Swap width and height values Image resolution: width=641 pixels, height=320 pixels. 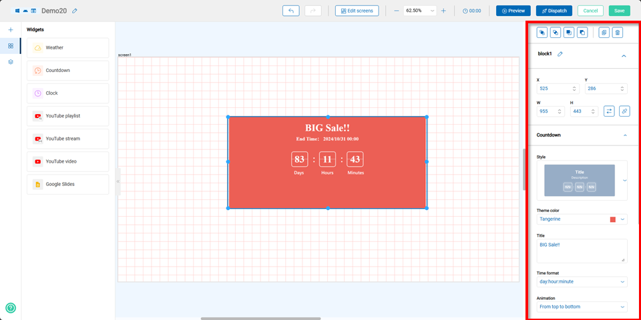609,111
